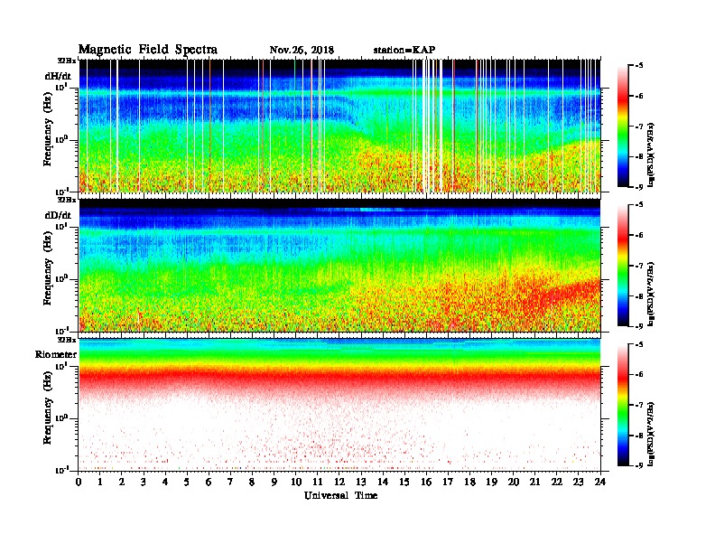Click hour "19" on the Universal Time axis
Screen dimensions: 715x553
491,483
